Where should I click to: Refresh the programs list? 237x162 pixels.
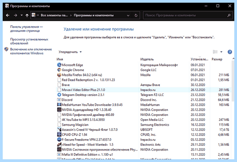coord(136,15)
